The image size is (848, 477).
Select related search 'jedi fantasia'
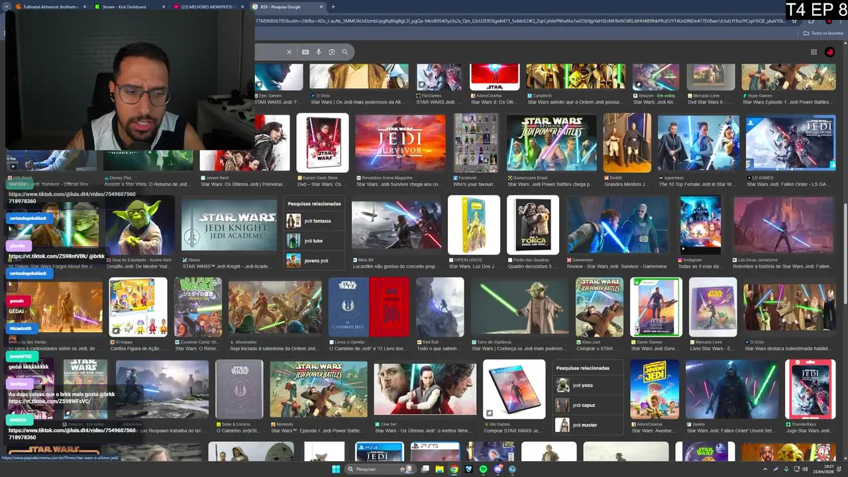314,221
